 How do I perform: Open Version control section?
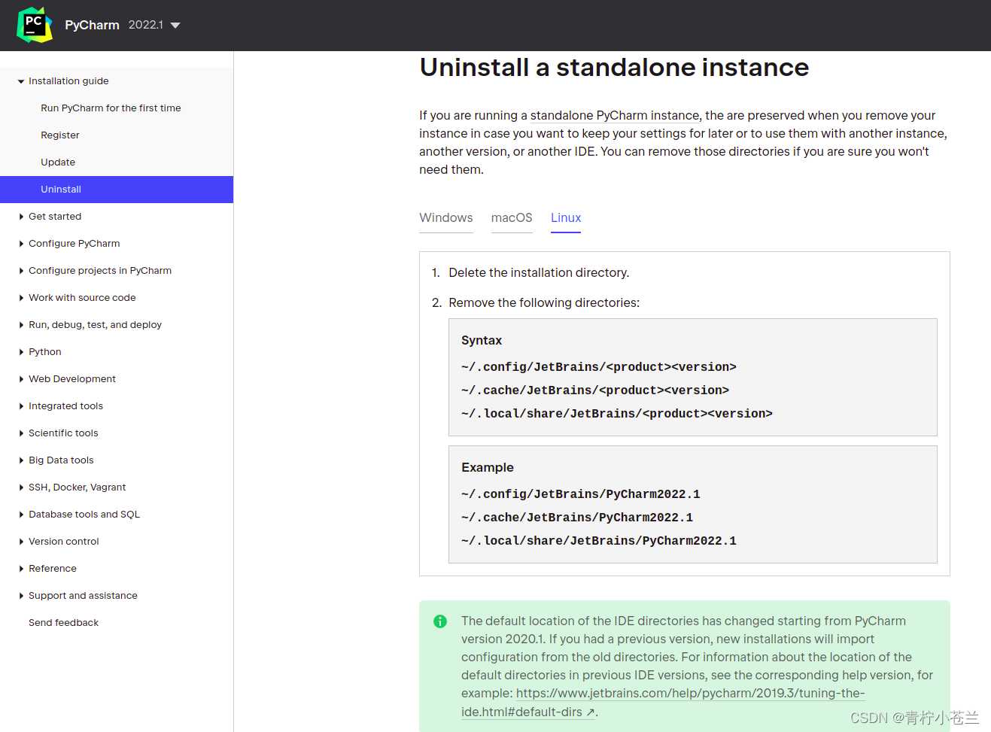tap(64, 541)
